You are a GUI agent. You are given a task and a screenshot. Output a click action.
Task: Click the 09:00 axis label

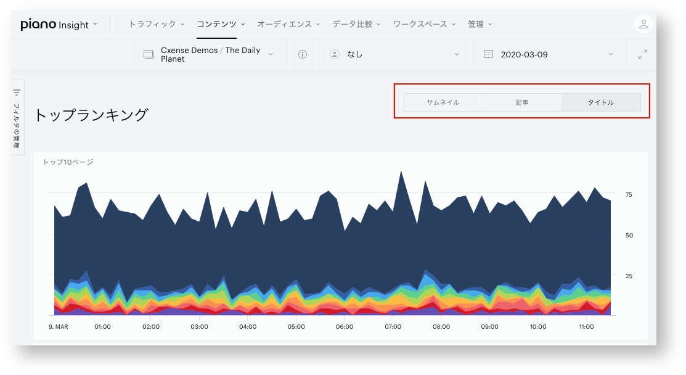click(489, 326)
